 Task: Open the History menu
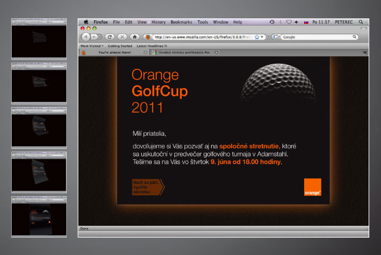click(158, 22)
